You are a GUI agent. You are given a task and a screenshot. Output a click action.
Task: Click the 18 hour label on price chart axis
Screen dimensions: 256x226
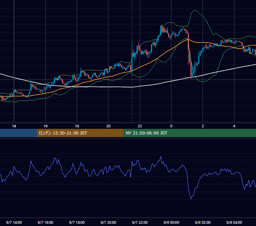[77, 126]
